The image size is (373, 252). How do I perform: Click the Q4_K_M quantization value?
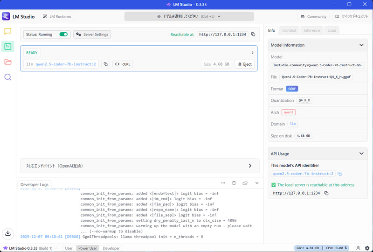coord(304,100)
